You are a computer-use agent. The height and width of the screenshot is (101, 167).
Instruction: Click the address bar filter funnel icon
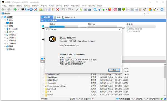tap(148, 14)
